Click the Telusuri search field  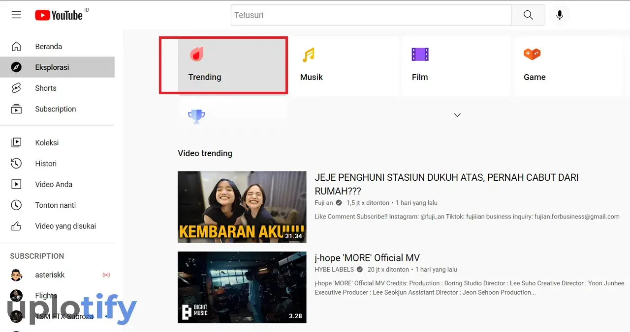(372, 15)
